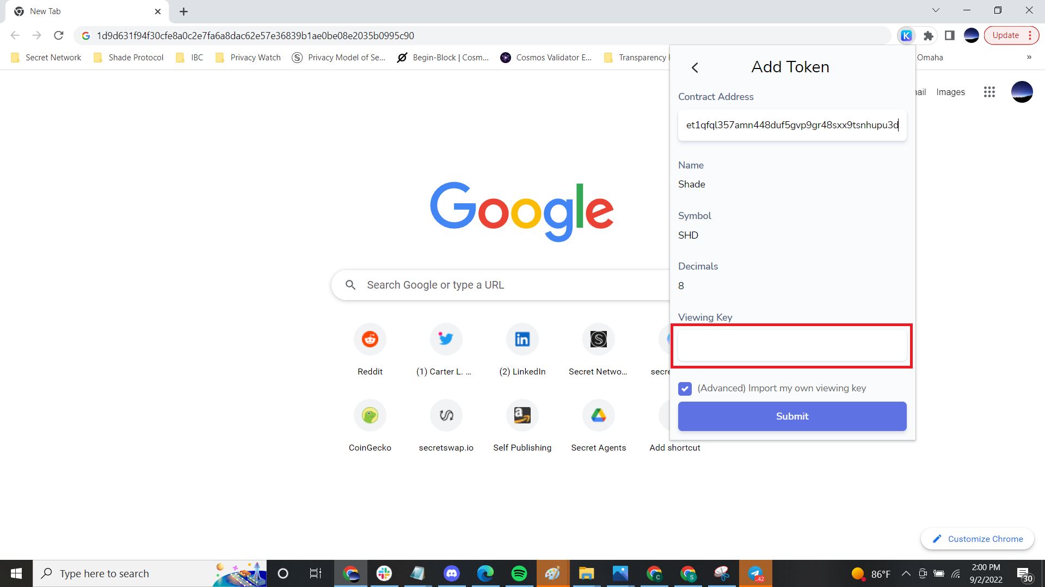Open the Reddit shortcut
Screen dimensions: 1045x587
tap(370, 349)
